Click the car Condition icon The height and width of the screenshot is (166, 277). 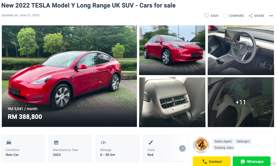click(x=9, y=142)
